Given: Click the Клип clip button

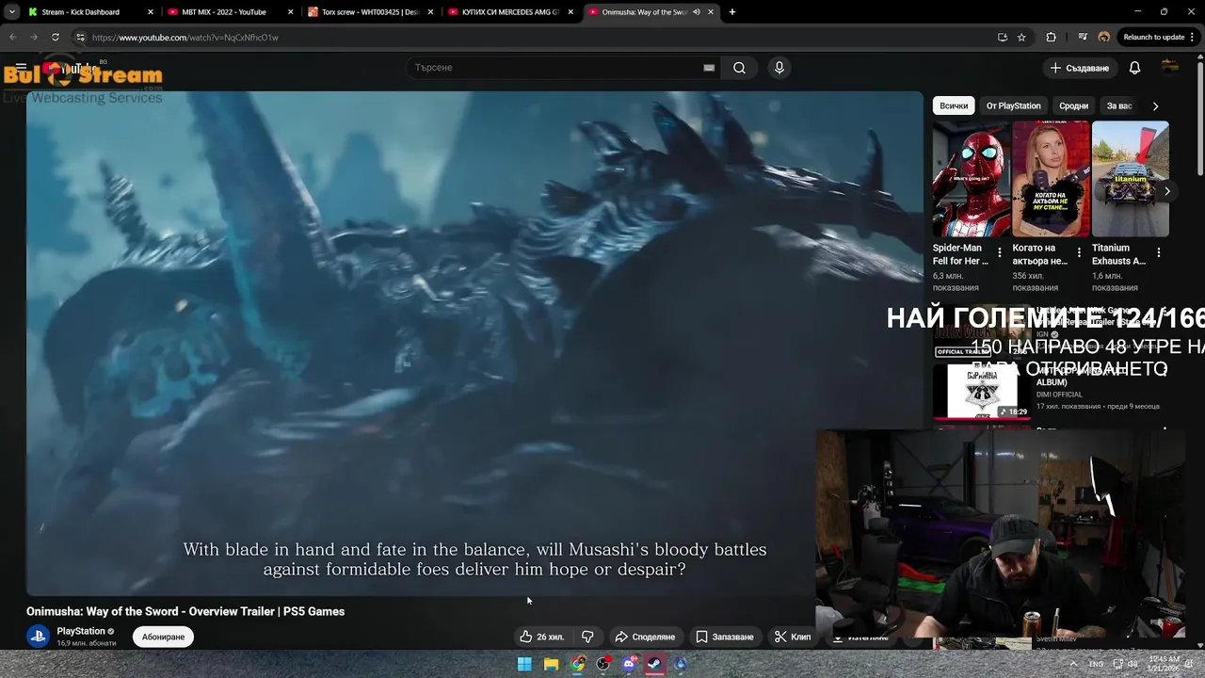Looking at the screenshot, I should [792, 637].
